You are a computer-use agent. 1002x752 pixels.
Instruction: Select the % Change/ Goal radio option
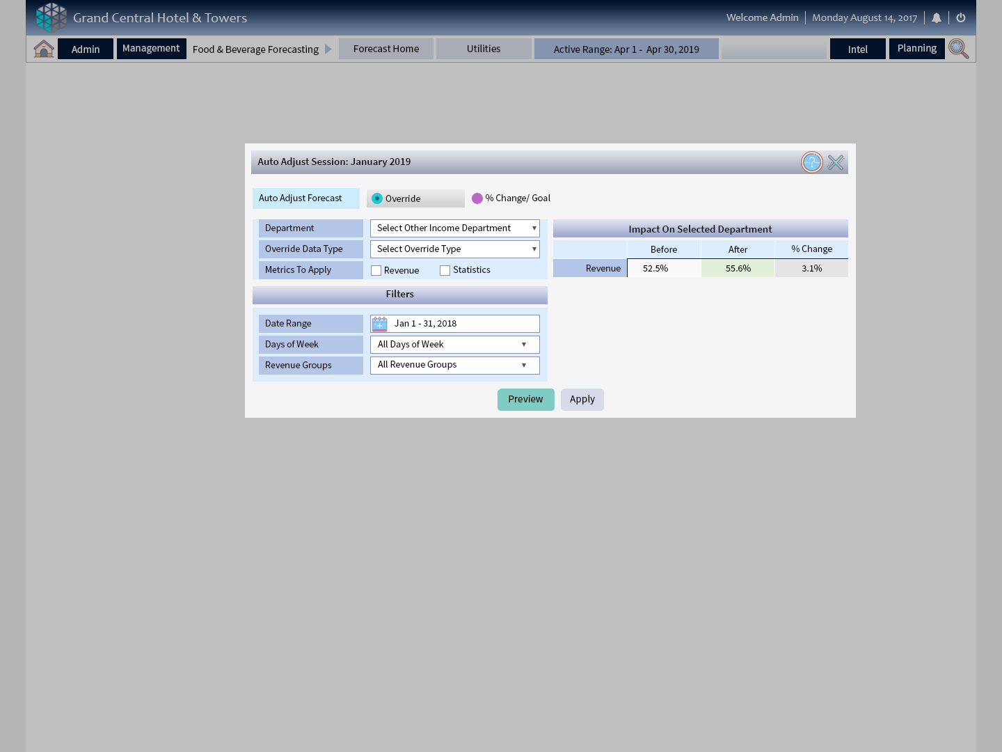coord(477,198)
